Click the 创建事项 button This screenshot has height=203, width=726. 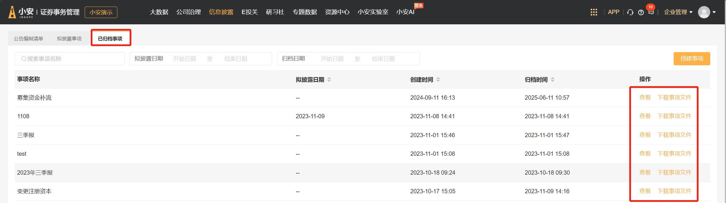(692, 59)
